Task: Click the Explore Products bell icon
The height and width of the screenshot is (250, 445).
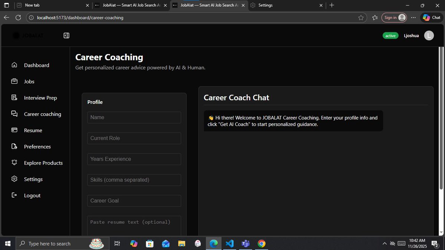Action: click(14, 163)
